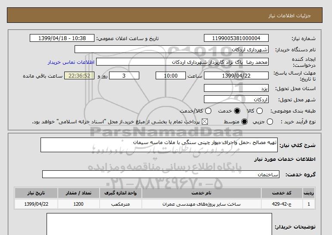Viewport: 332px width, 235px height.
Task: Click the buyer notes text area
Action: pyautogui.click(x=159, y=224)
